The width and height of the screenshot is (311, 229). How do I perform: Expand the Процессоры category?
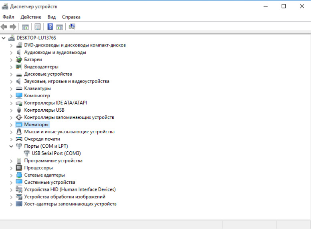click(x=11, y=168)
